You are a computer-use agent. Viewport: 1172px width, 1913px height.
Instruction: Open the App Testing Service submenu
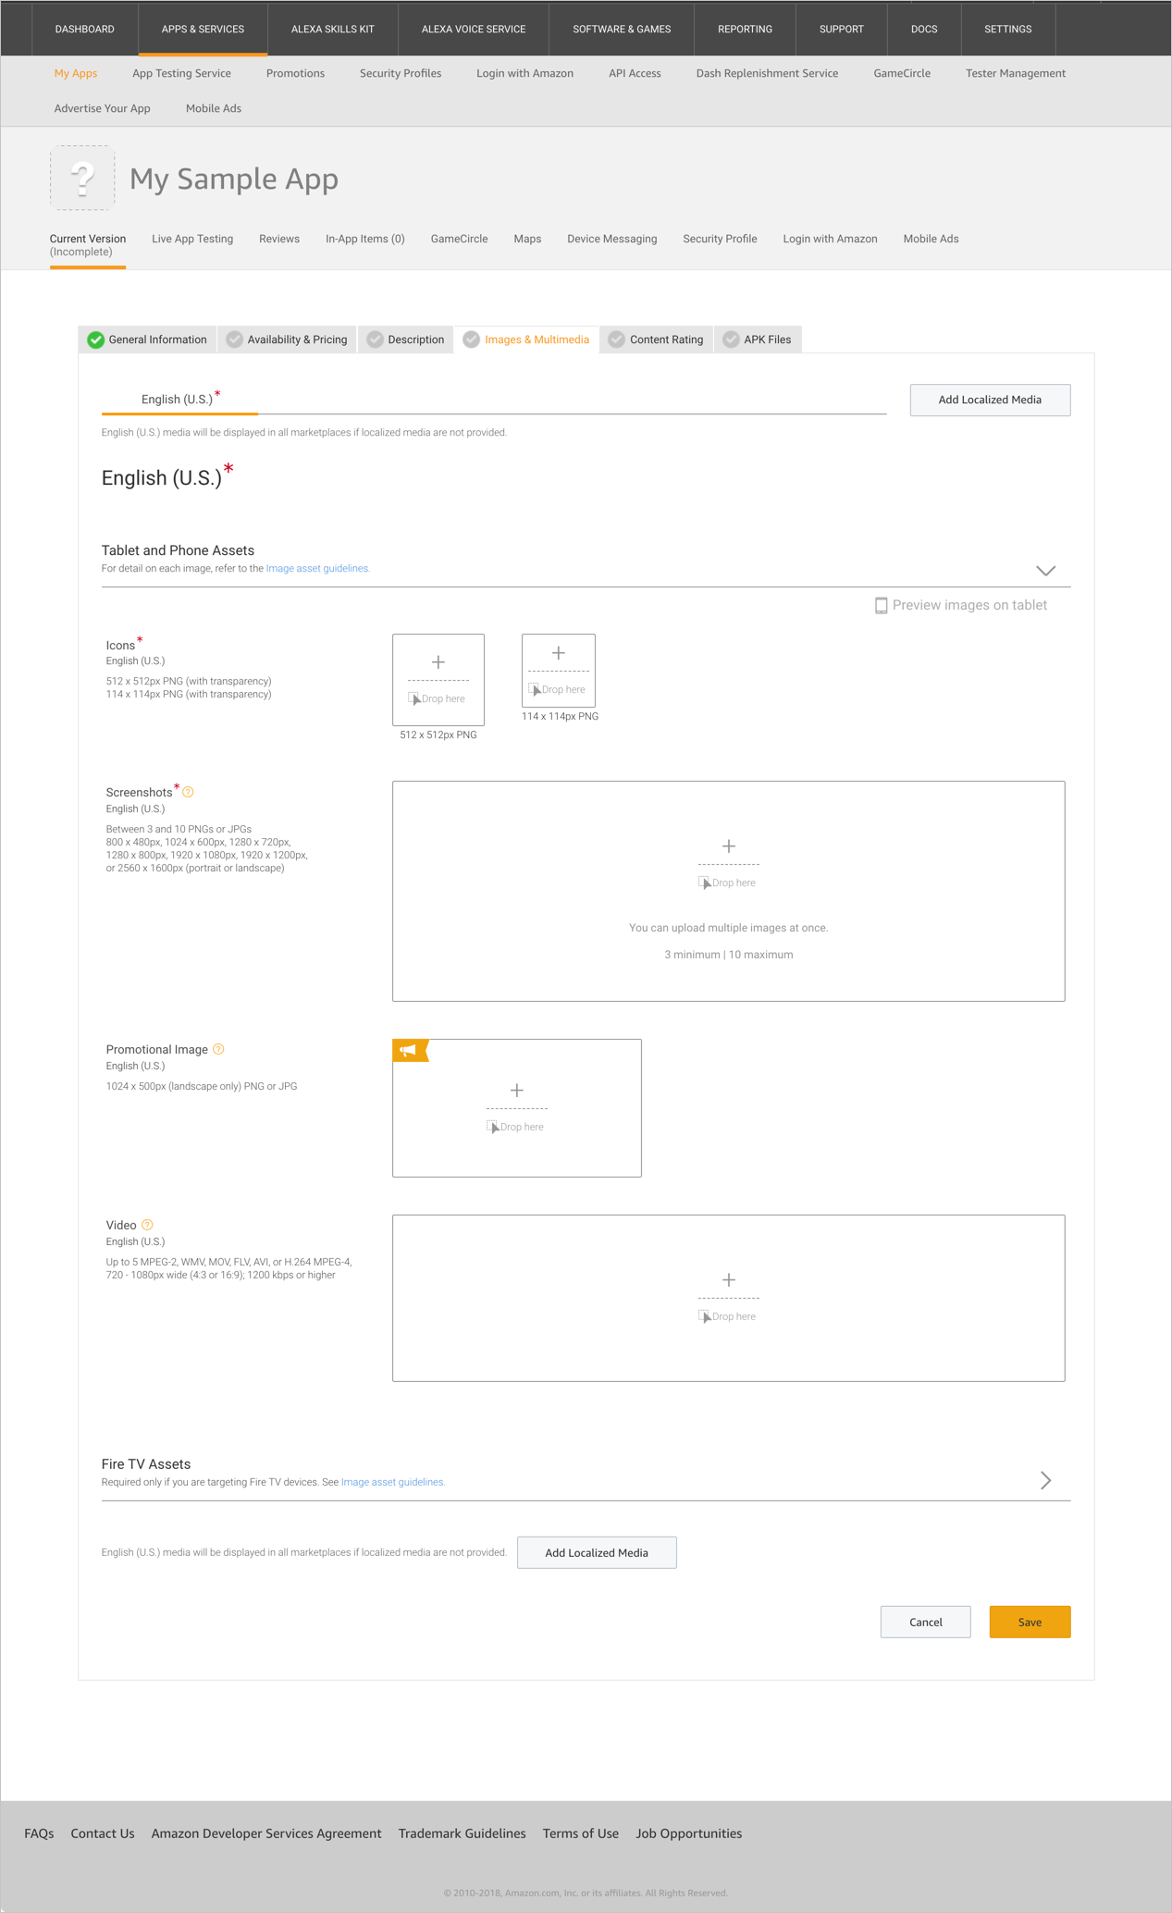coord(181,73)
